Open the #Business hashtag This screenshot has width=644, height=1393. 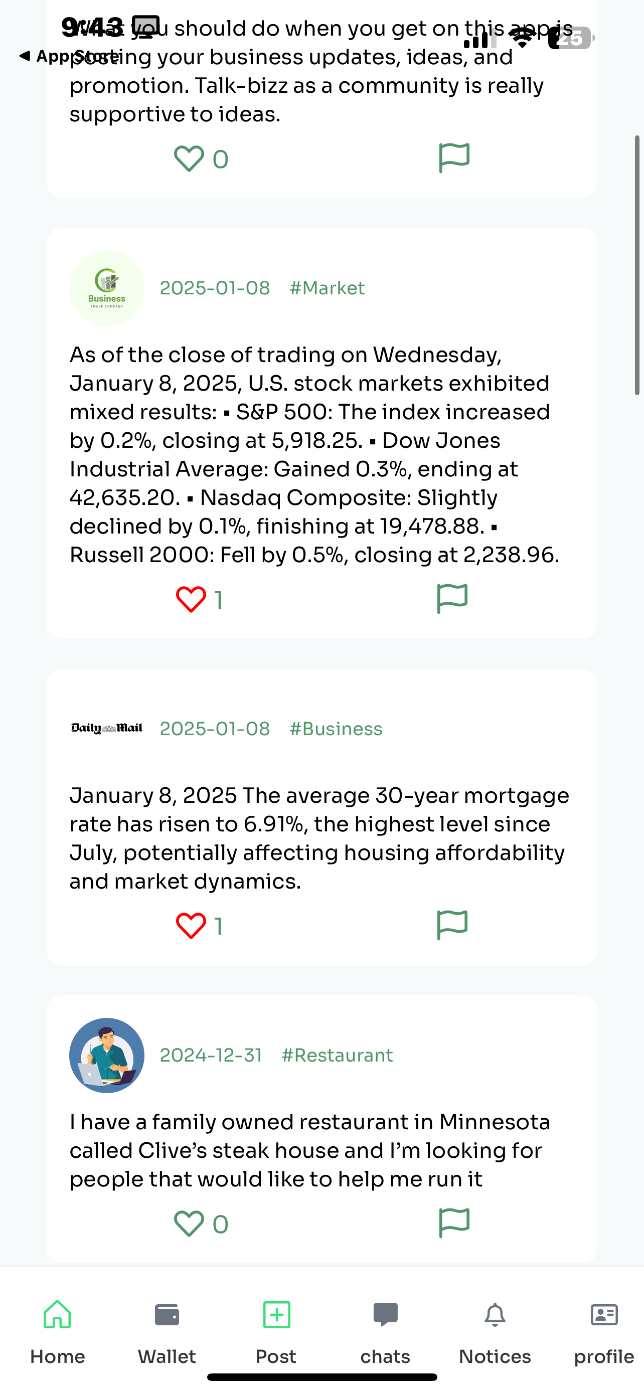[x=335, y=729]
